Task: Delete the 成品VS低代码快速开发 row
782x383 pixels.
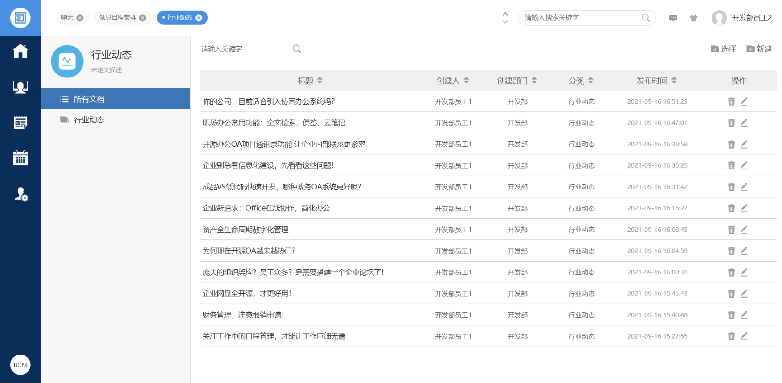Action: click(x=731, y=187)
